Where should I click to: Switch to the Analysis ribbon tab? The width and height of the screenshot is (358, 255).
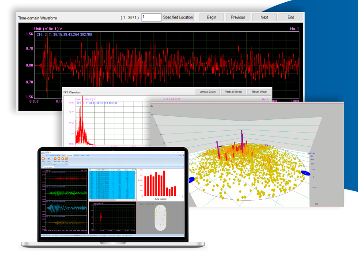(x=82, y=156)
